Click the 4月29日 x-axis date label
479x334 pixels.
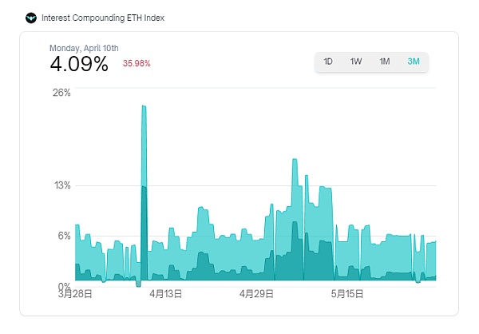pyautogui.click(x=256, y=294)
